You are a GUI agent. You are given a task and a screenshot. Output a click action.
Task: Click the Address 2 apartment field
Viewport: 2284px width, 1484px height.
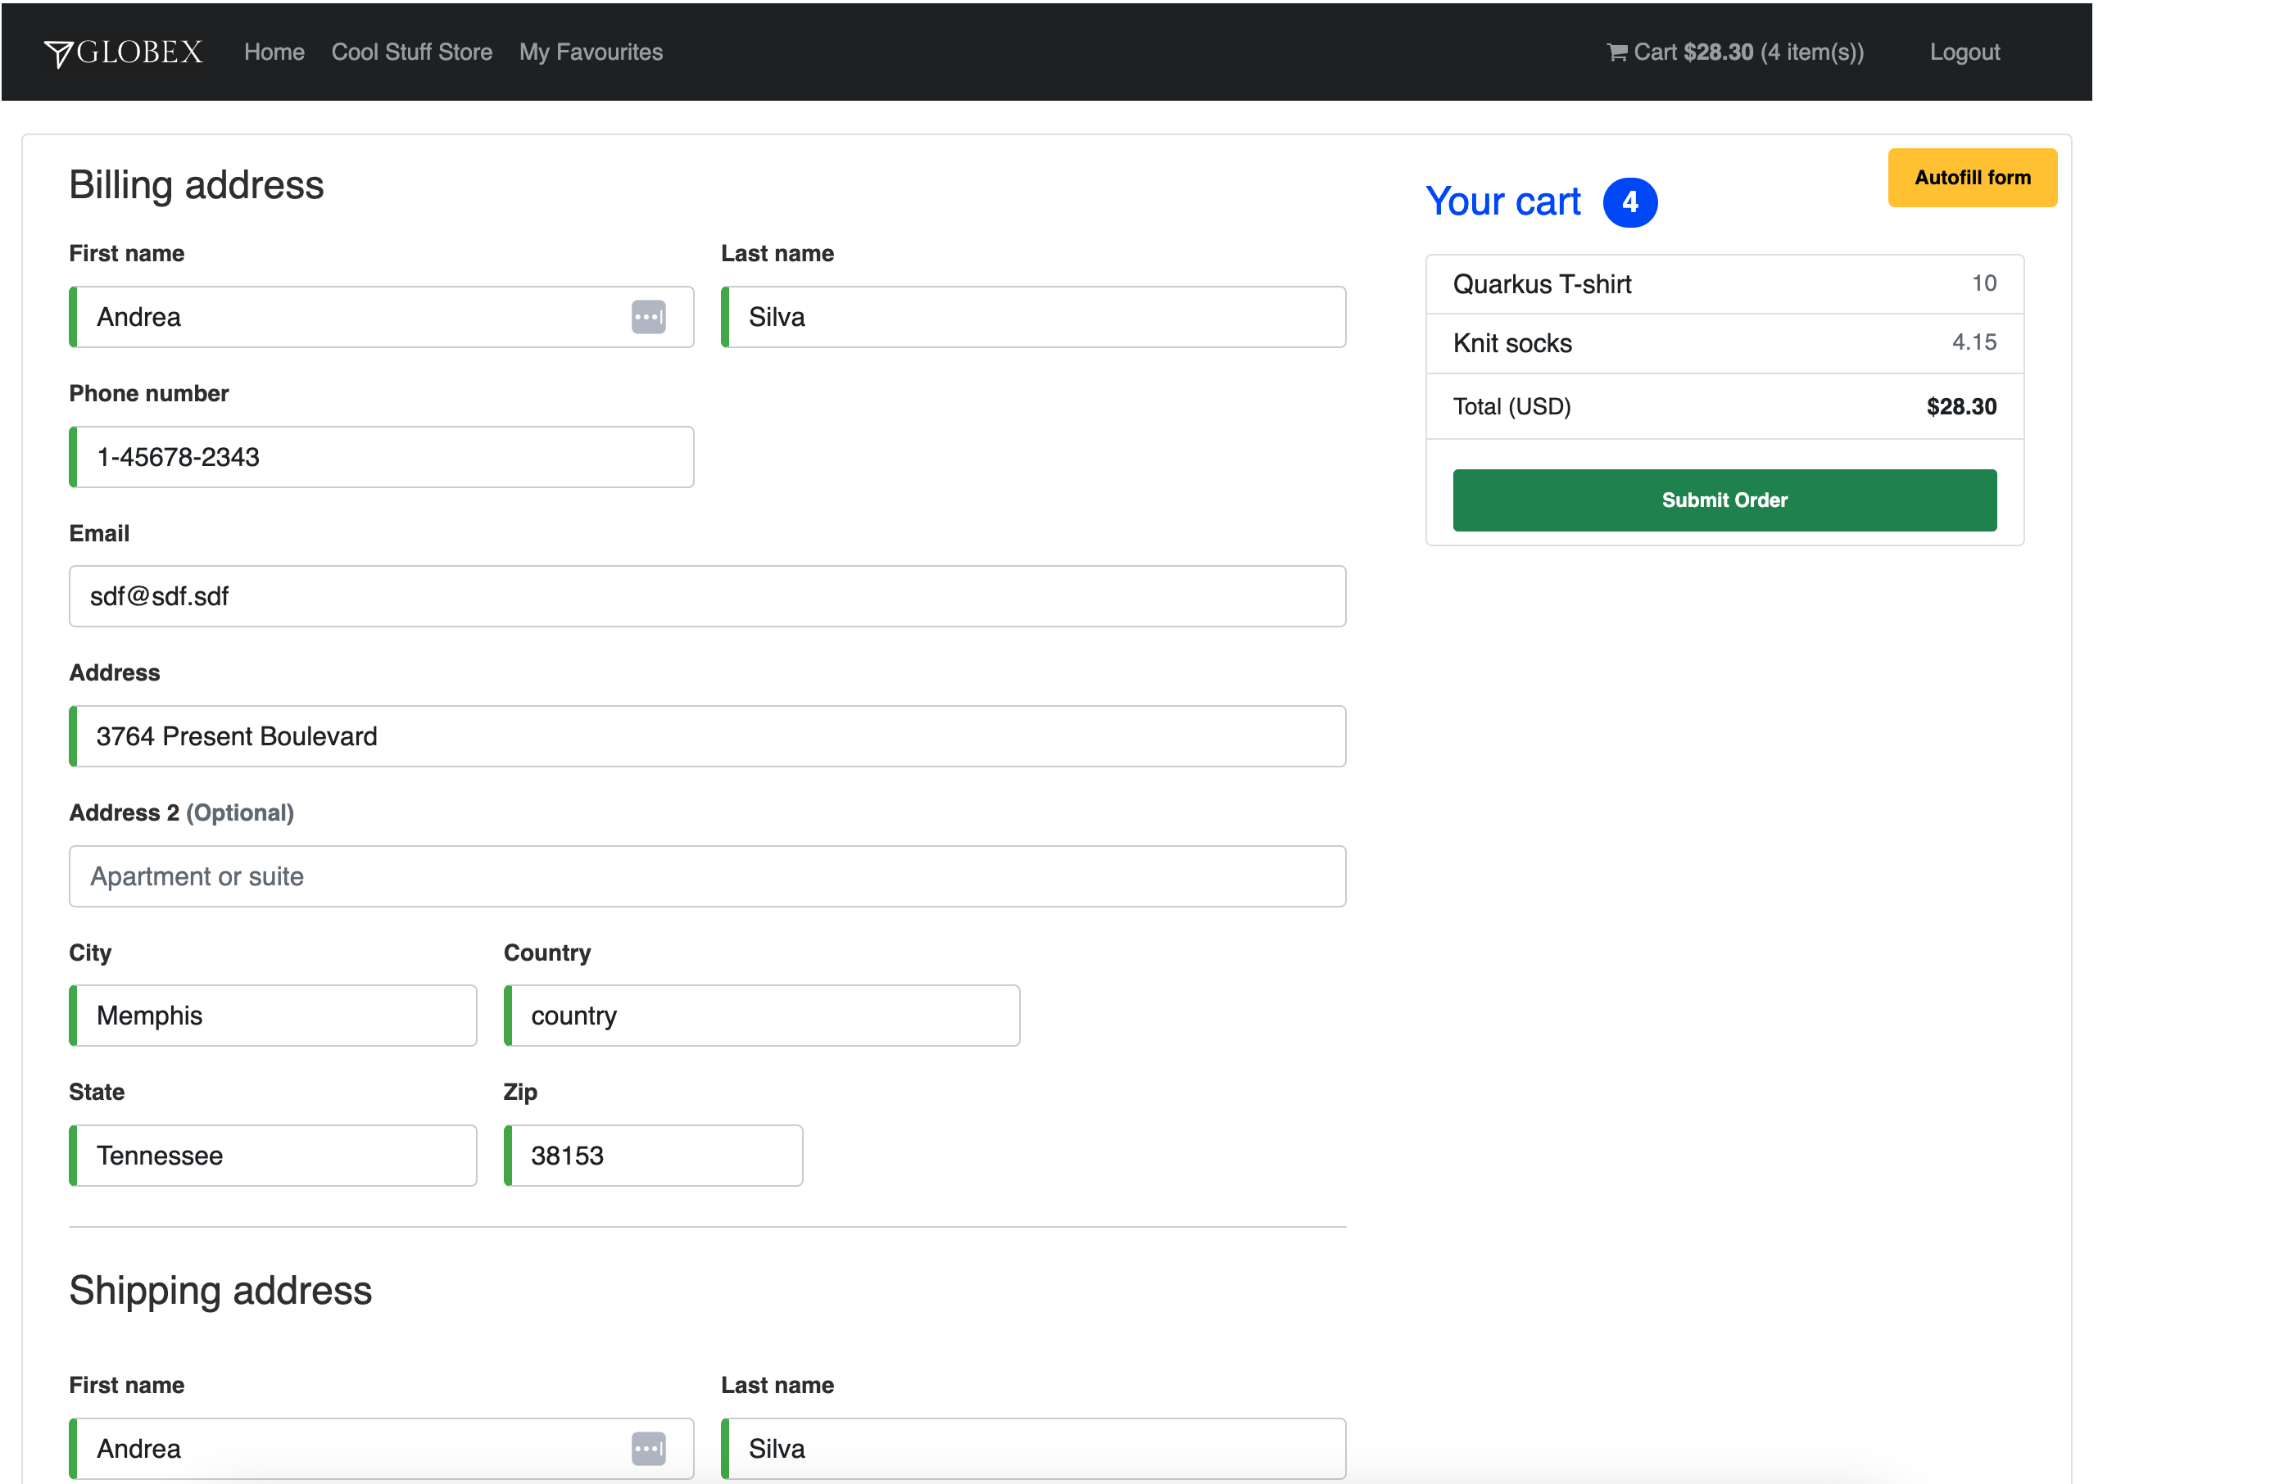point(707,877)
